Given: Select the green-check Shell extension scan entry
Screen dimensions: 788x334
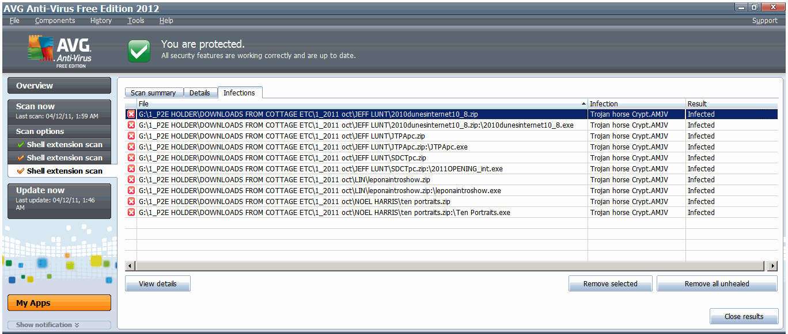Looking at the screenshot, I should tap(59, 145).
